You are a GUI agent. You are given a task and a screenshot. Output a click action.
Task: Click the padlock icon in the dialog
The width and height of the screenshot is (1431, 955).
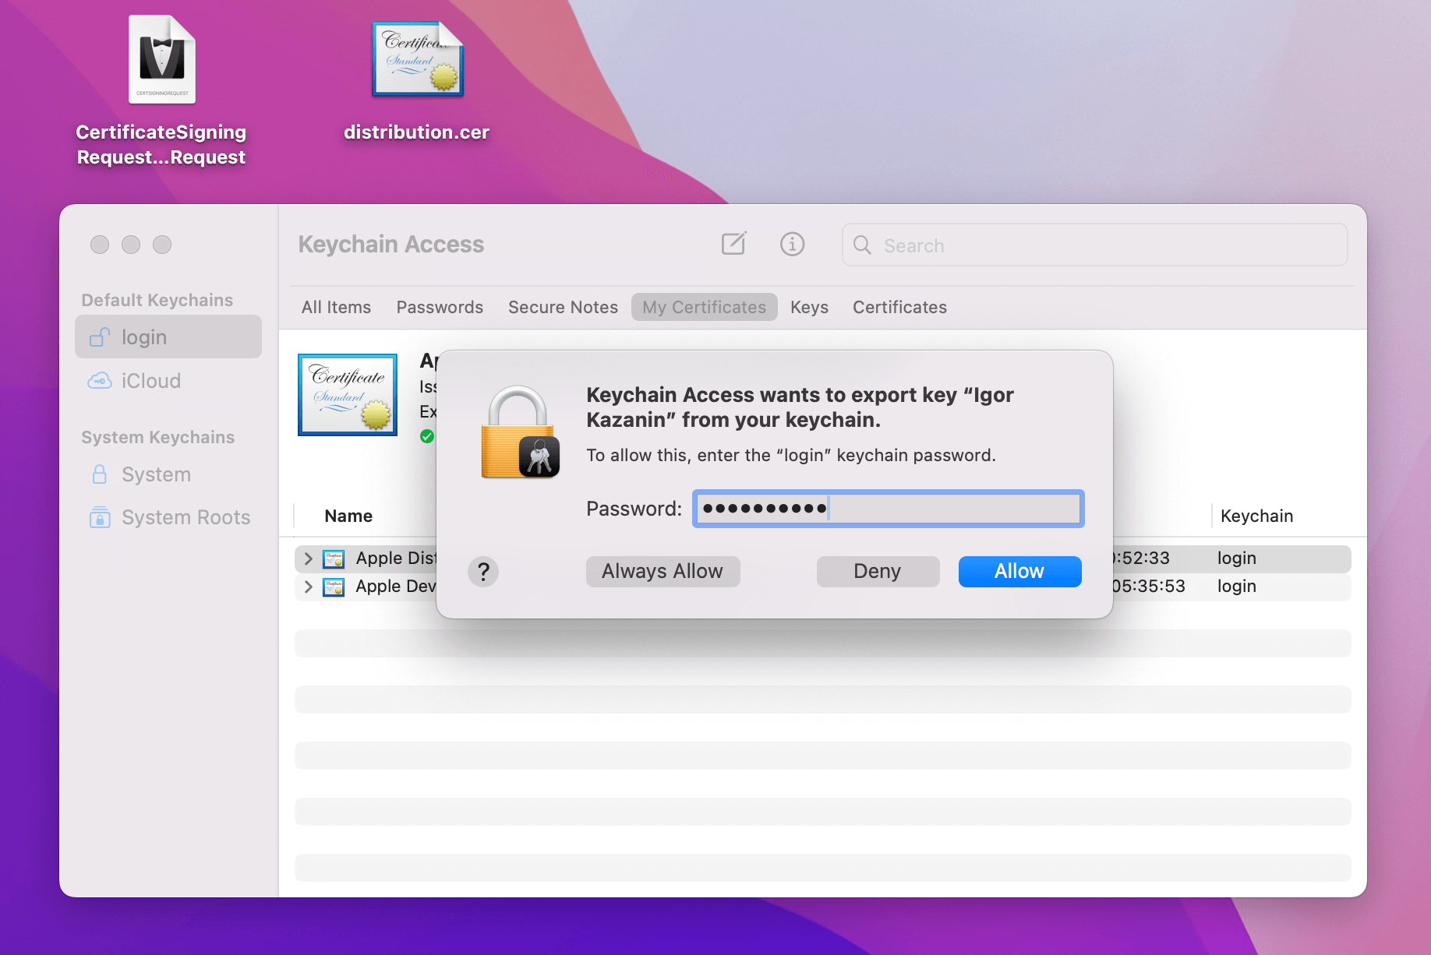tap(520, 432)
